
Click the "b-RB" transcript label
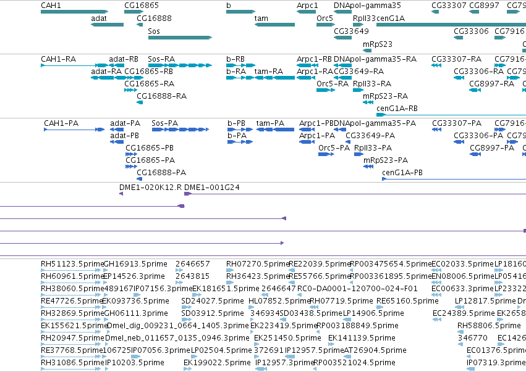tap(235, 59)
